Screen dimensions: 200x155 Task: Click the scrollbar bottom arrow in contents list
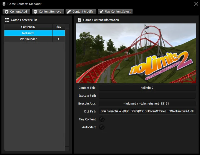pyautogui.click(x=67, y=149)
